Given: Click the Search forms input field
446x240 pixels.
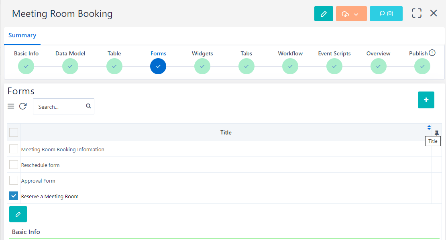Looking at the screenshot, I should click(59, 107).
